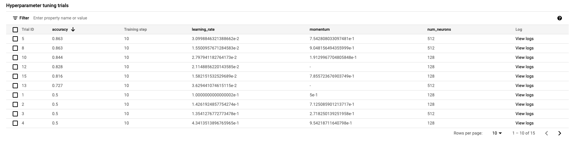The width and height of the screenshot is (571, 141).
Task: Open the help question mark icon
Action: point(559,18)
